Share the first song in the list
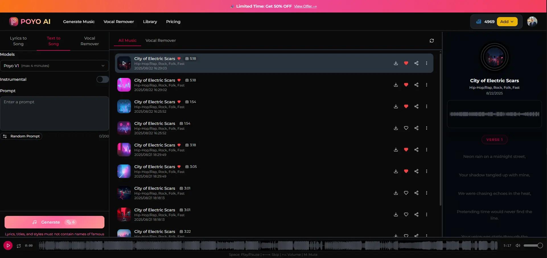This screenshot has height=258, width=547. tap(416, 63)
